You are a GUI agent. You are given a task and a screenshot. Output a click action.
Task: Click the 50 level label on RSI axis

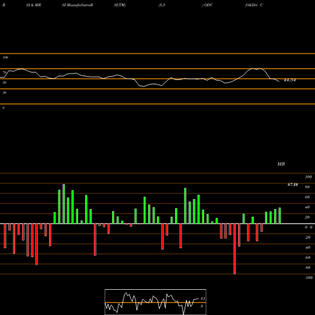[4, 83]
